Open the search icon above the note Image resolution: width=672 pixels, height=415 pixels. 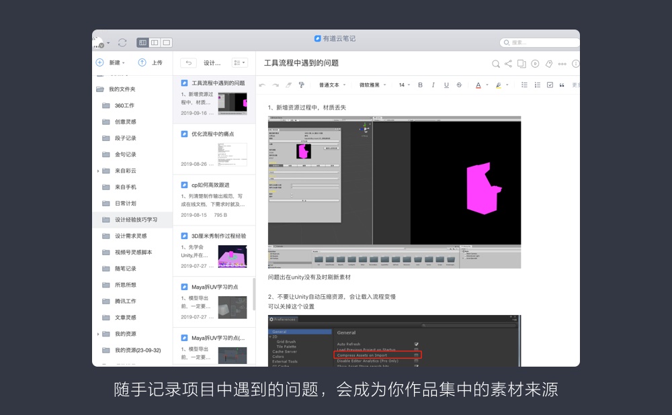[x=496, y=64]
